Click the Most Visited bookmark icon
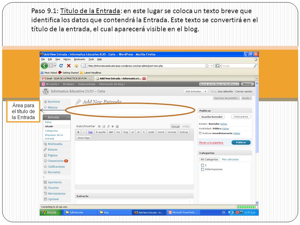300x225 pixels. tap(42, 72)
